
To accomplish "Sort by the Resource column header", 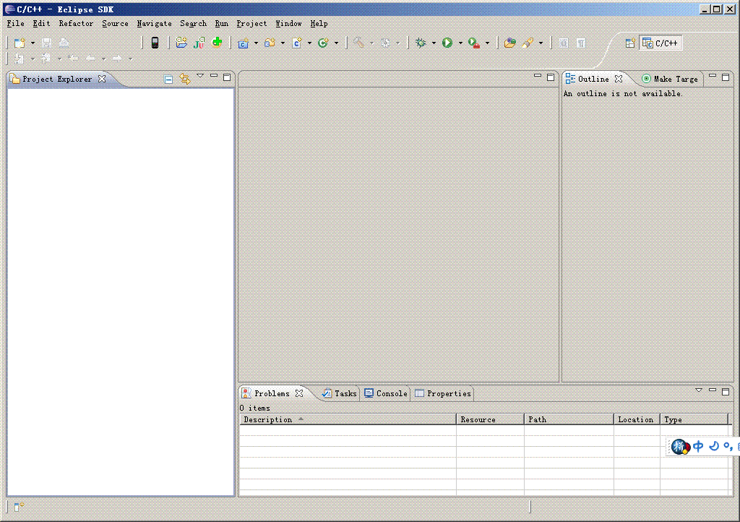I will pos(491,419).
